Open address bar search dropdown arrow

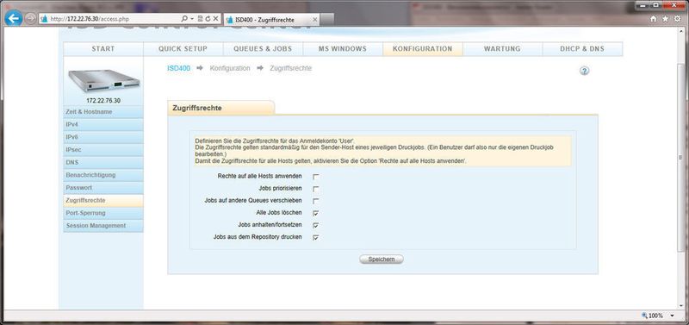[192, 19]
